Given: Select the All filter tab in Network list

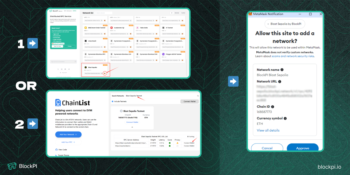Looking at the screenshot, I should (x=171, y=13).
